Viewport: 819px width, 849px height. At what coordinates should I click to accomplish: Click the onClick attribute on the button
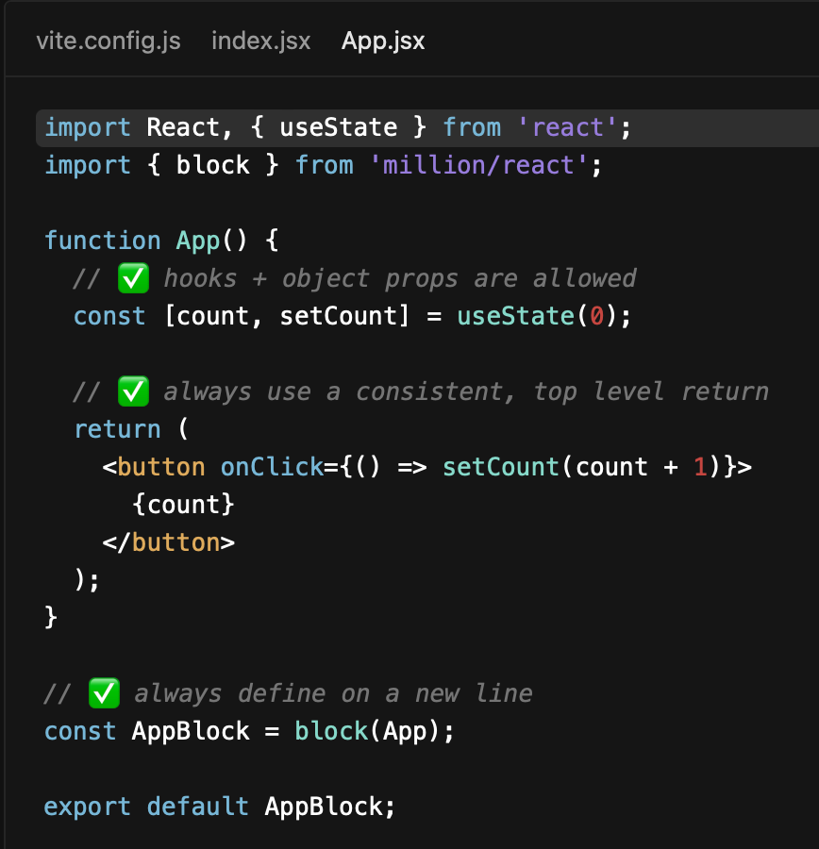[x=272, y=466]
